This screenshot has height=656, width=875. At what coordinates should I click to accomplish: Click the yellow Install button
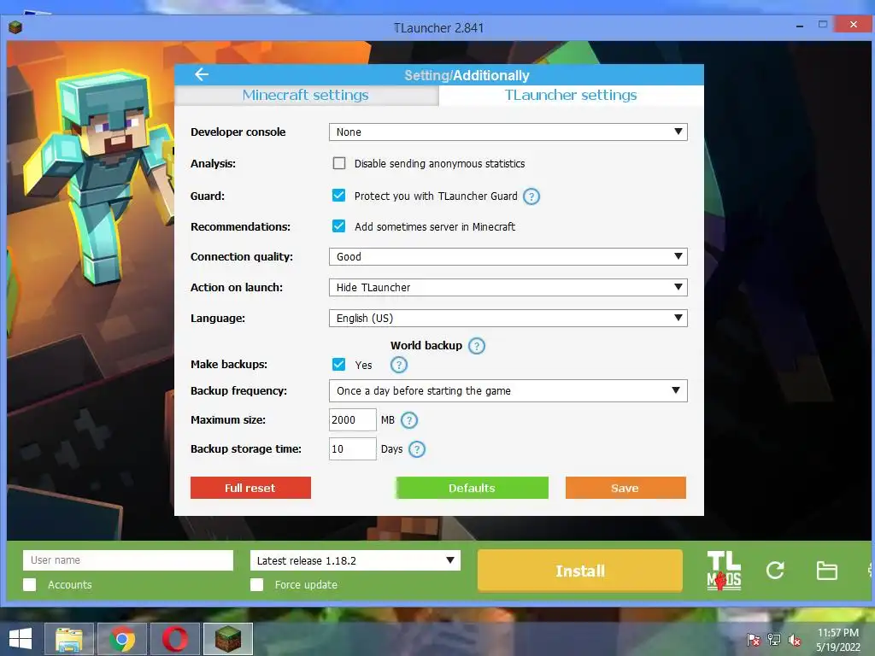[580, 571]
